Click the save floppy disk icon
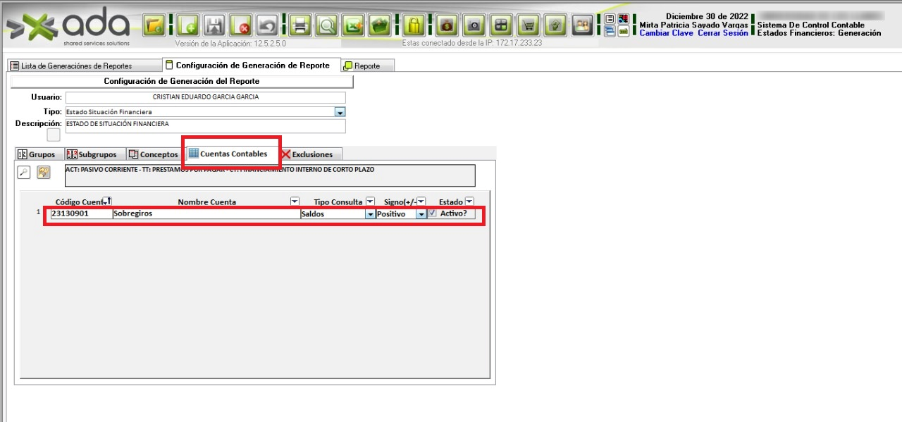This screenshot has height=422, width=902. click(214, 26)
